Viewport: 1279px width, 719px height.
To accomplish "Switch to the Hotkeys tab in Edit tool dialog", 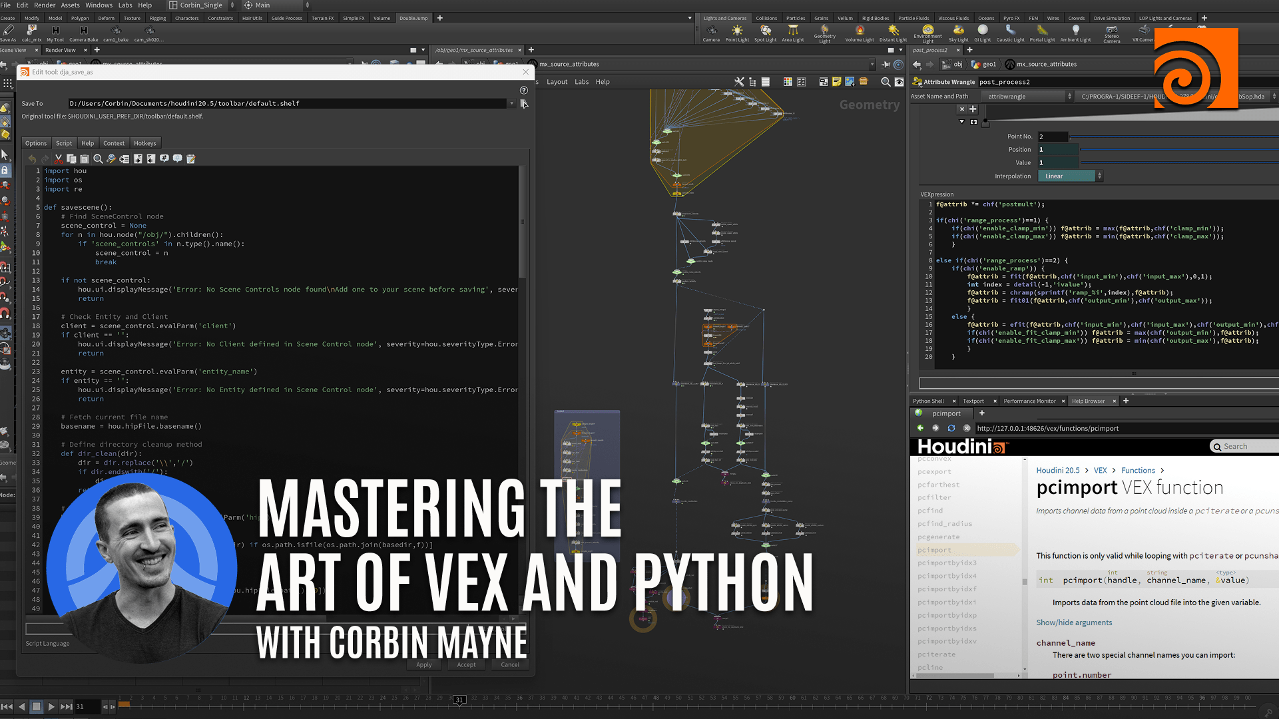I will point(144,143).
